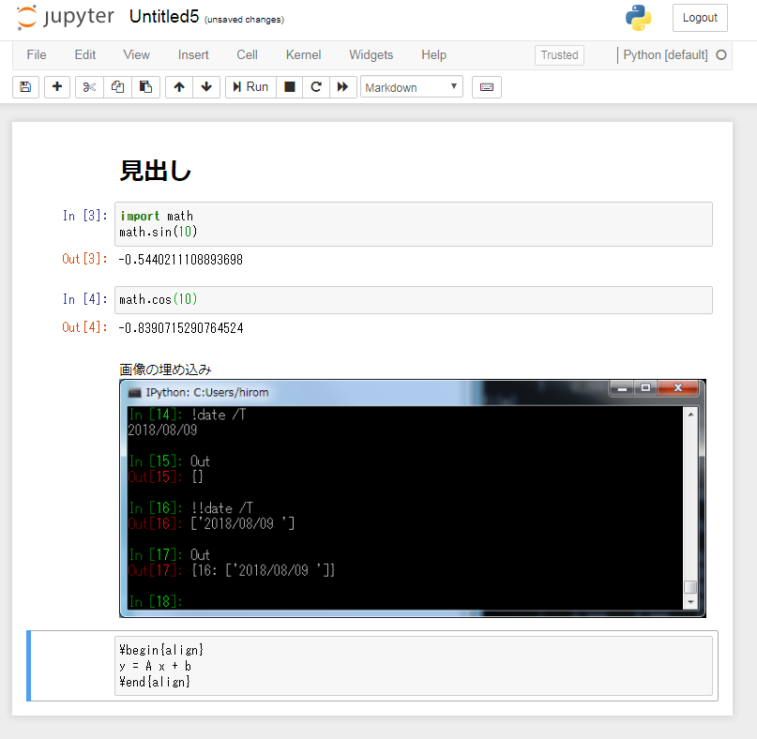Open the Insert menu
The height and width of the screenshot is (739, 757).
coord(193,55)
